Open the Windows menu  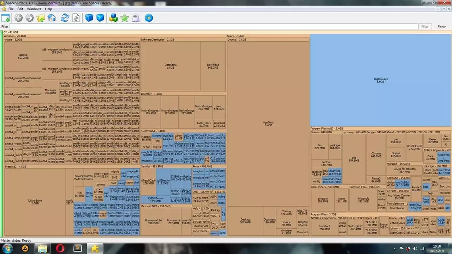pos(34,9)
